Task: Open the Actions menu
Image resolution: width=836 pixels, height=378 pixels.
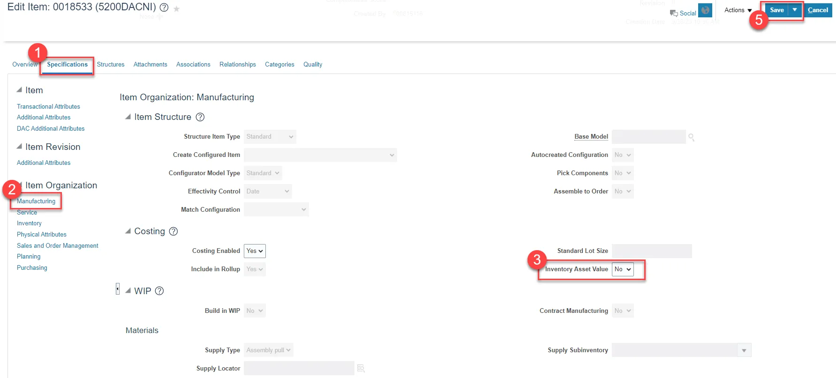Action: (x=738, y=10)
